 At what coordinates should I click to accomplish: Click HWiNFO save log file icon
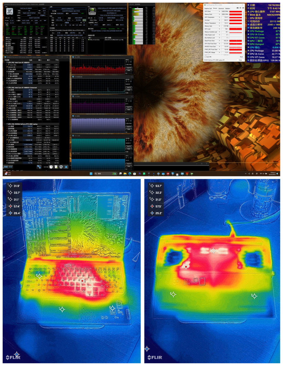click(56, 167)
